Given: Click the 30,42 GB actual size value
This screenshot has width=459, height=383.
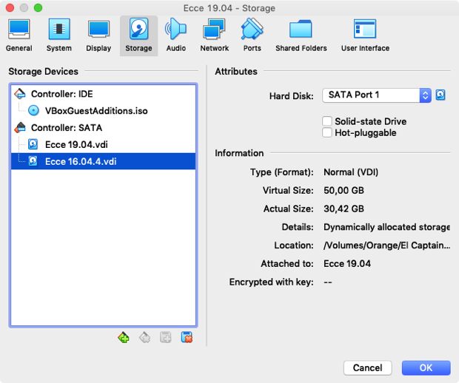Looking at the screenshot, I should [344, 209].
